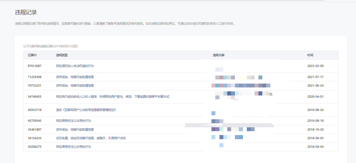Click the 违规内容 column header
Viewport: 356px width, 163px height.
tap(218, 55)
